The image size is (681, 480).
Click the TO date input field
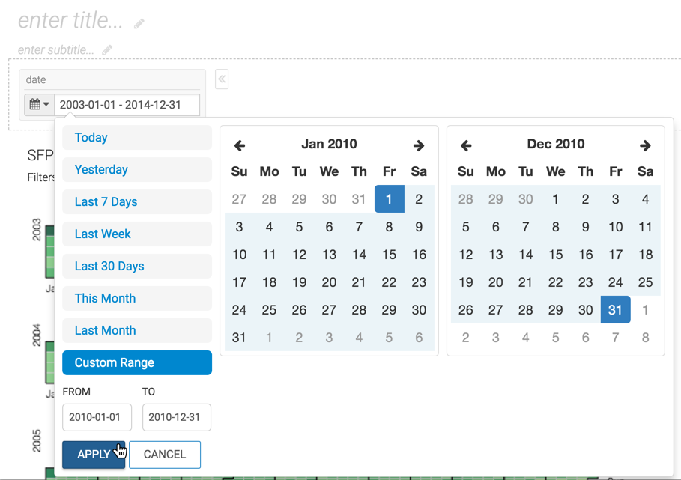point(176,417)
